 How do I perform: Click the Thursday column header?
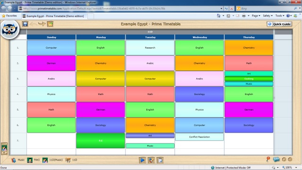click(x=249, y=37)
